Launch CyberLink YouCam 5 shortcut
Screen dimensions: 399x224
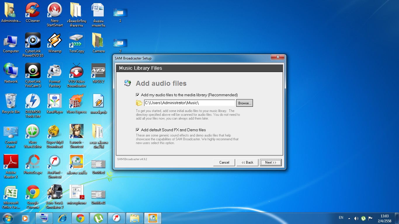point(33,76)
